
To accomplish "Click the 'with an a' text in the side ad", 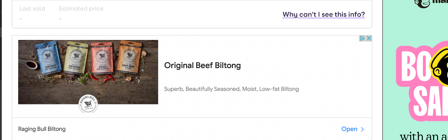I will pos(424,136).
